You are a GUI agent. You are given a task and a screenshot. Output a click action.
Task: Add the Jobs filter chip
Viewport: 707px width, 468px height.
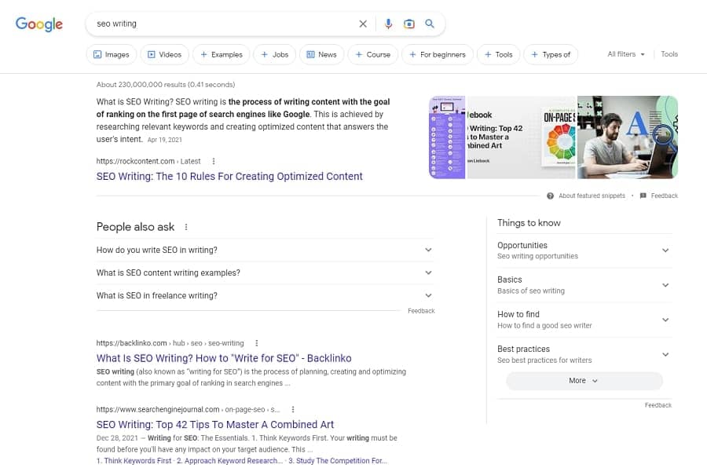275,54
